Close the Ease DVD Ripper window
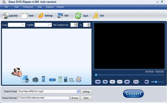 pyautogui.click(x=162, y=2)
